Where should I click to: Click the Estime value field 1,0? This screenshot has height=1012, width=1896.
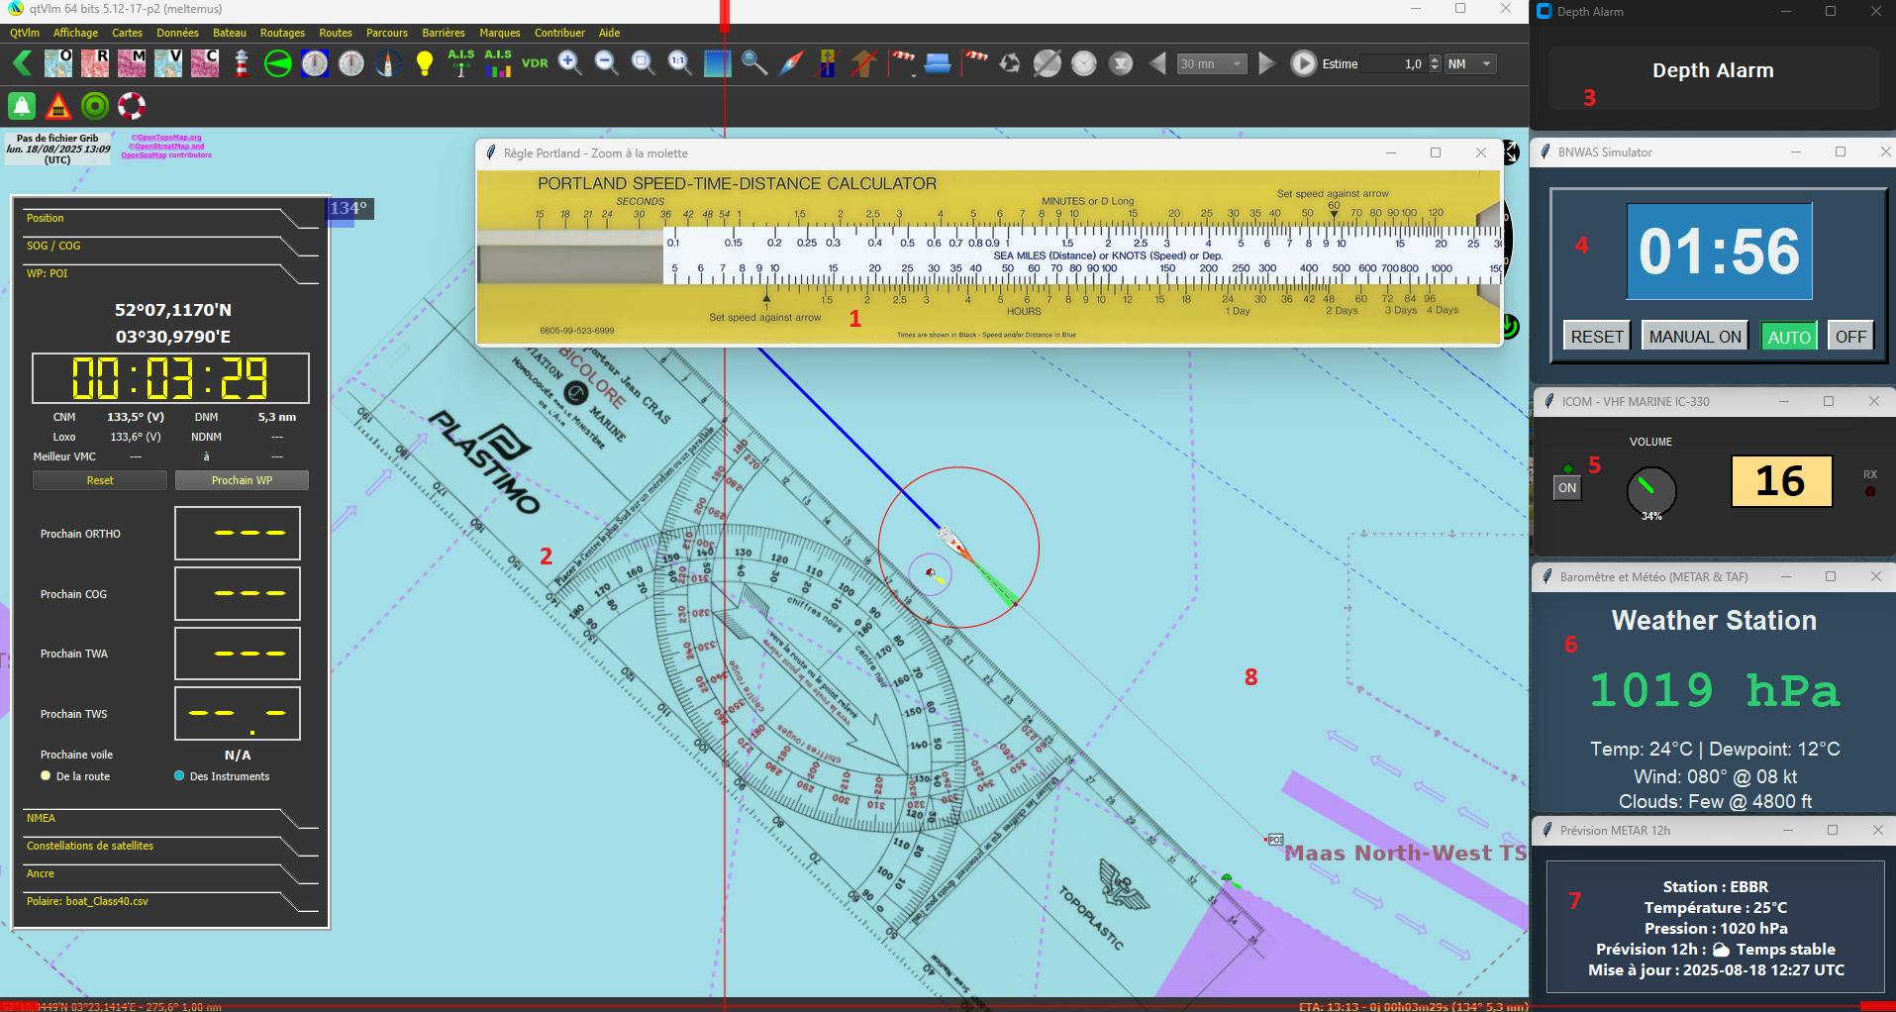1396,64
